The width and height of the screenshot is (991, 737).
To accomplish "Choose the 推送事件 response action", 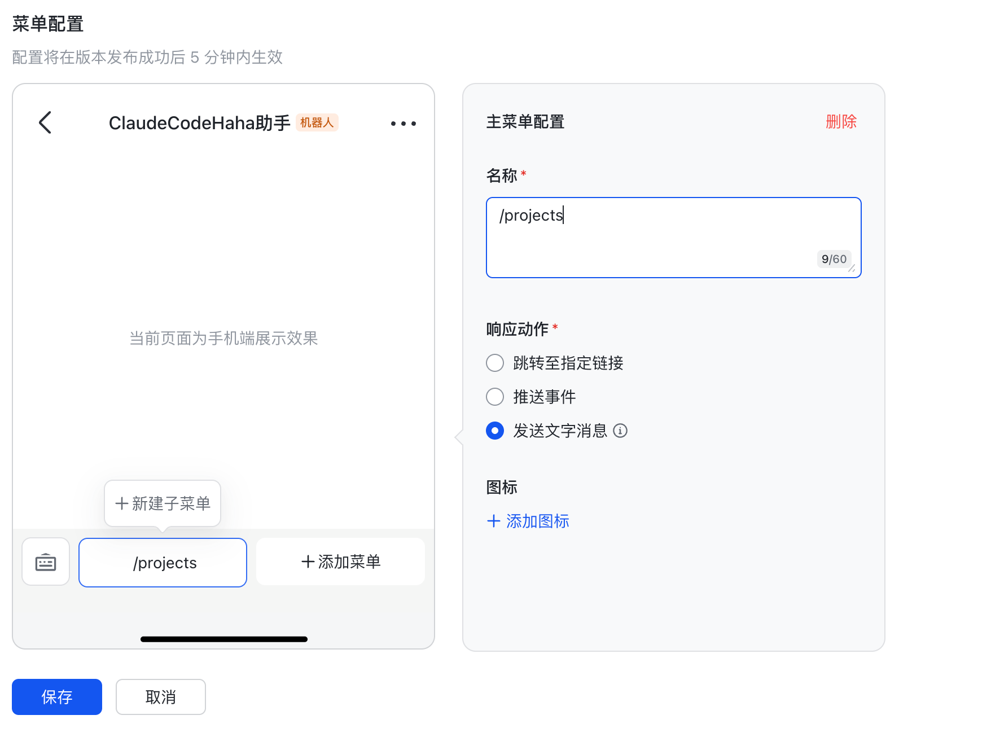I will (495, 397).
